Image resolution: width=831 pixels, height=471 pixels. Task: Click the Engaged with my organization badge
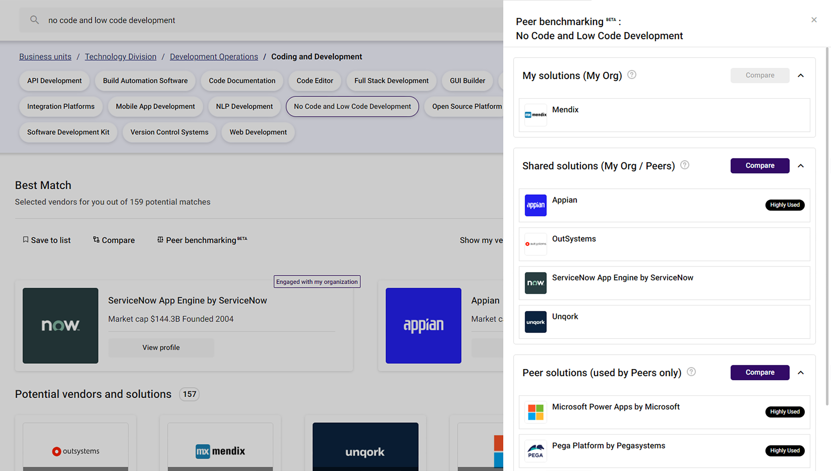(x=317, y=282)
